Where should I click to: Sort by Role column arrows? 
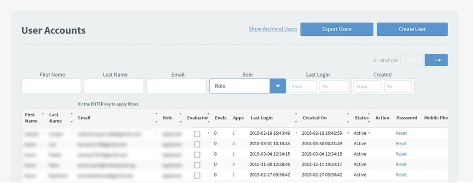click(x=180, y=118)
